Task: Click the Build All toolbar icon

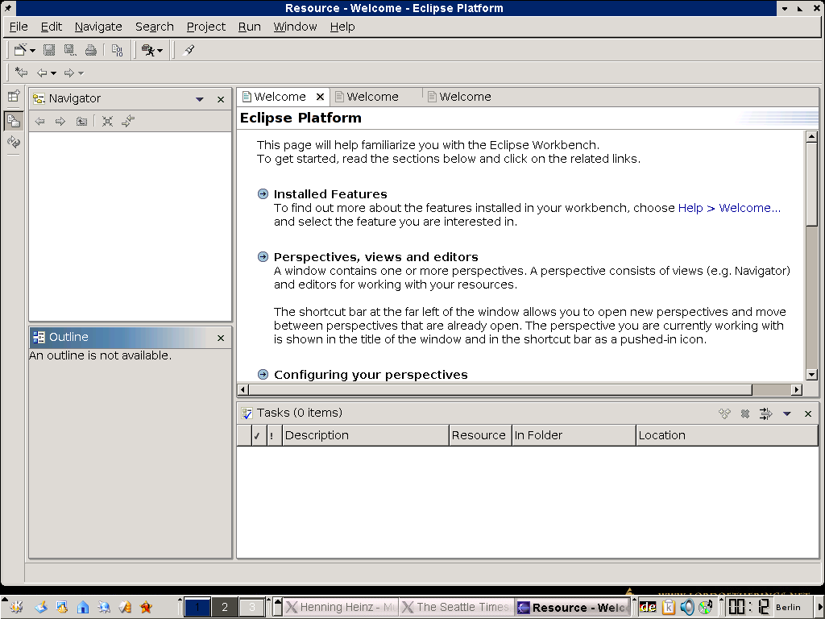Action: (118, 50)
